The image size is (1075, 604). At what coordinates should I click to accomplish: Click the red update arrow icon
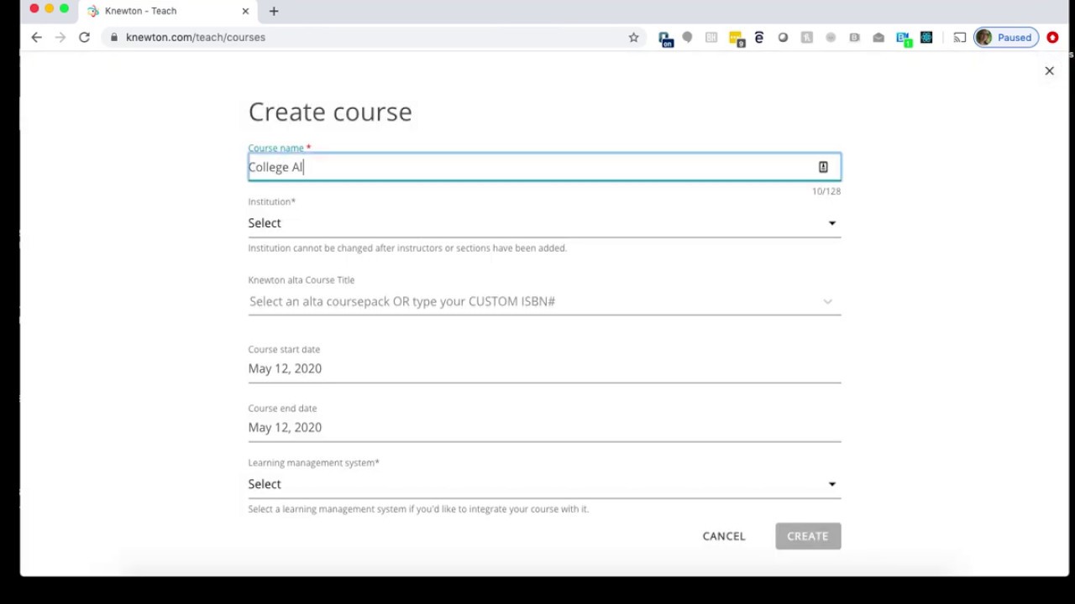pyautogui.click(x=1052, y=37)
